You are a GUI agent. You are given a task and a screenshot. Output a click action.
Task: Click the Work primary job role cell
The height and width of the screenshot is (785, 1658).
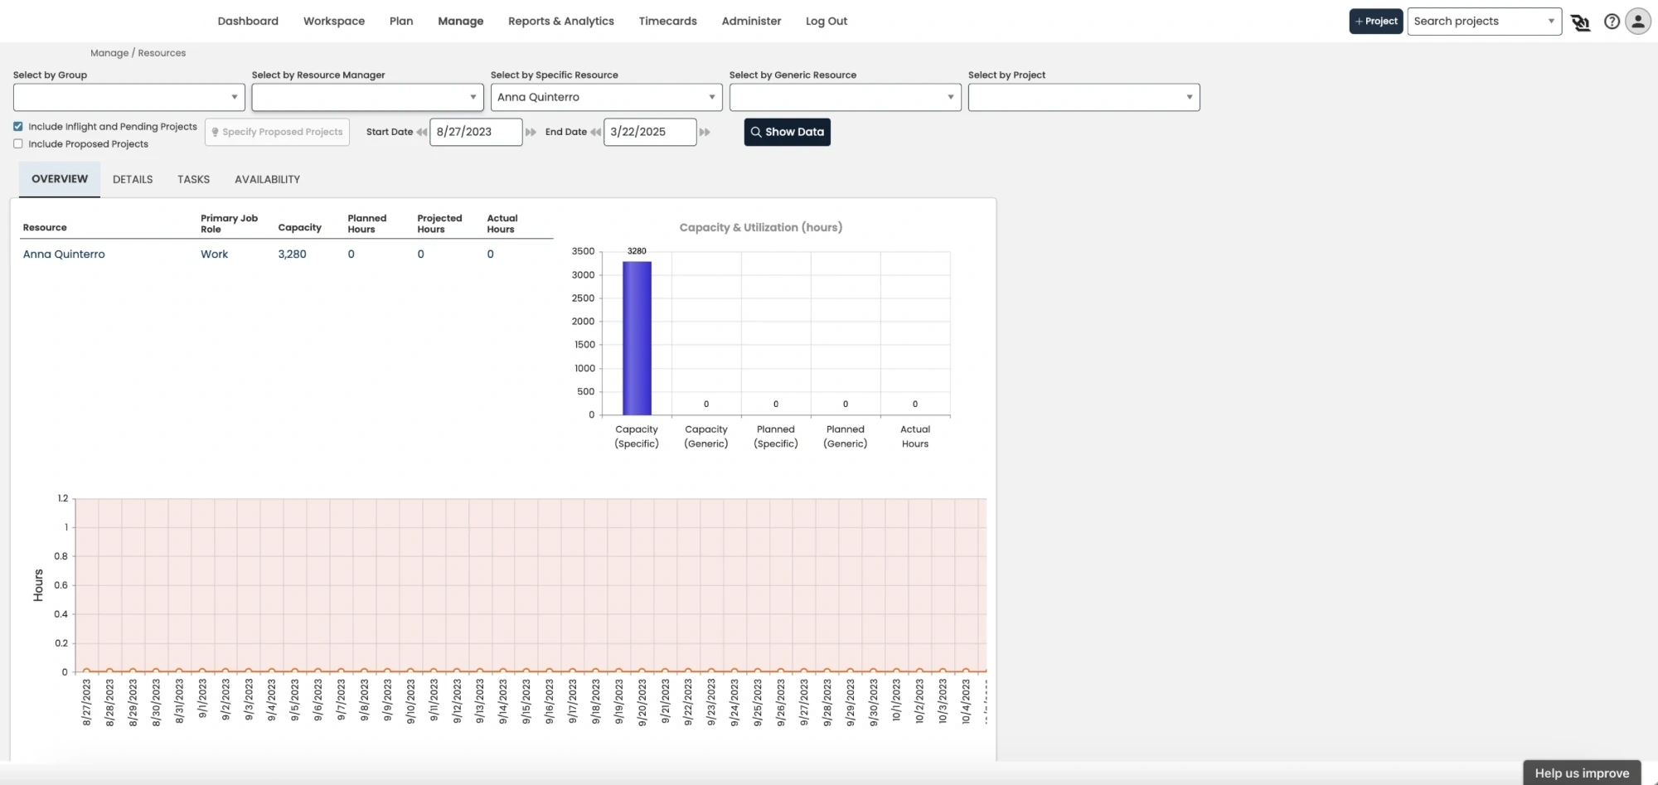point(214,254)
